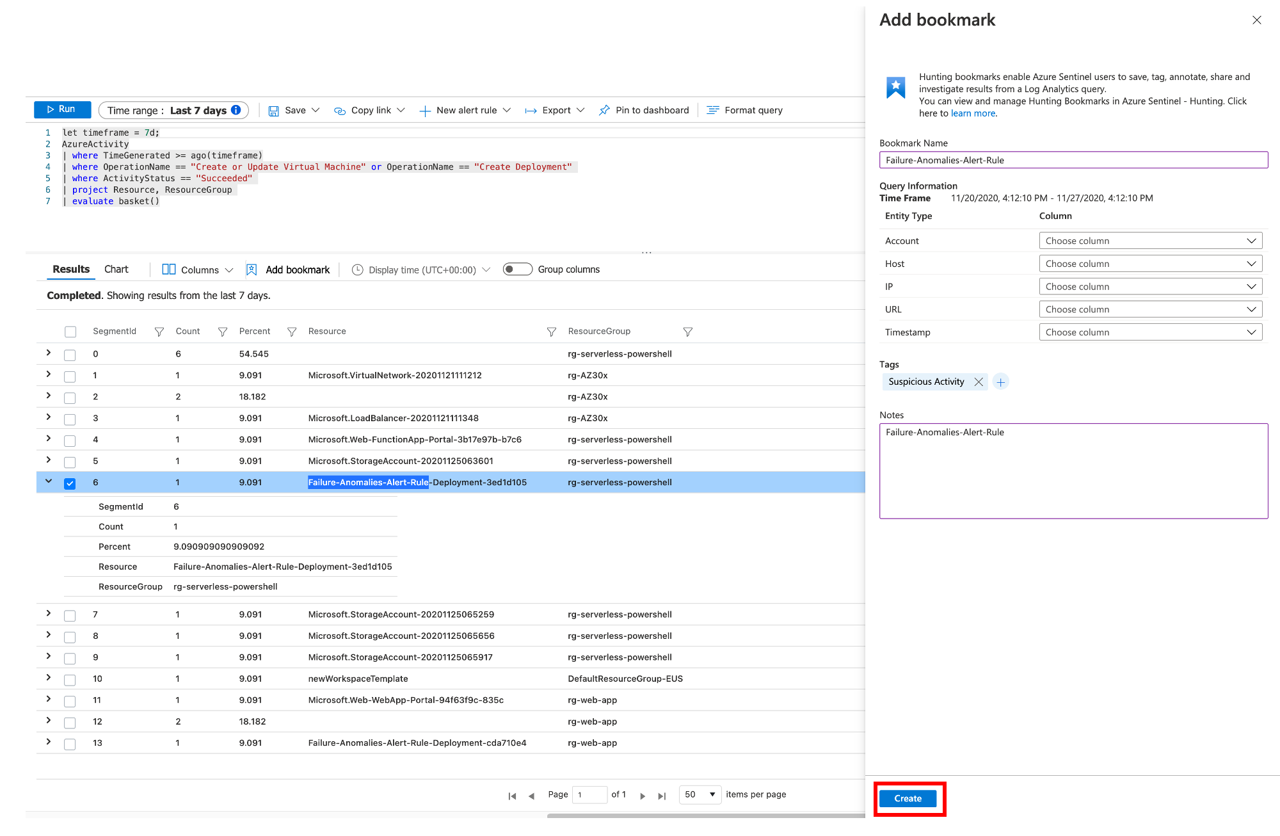Click the Bookmark Name input field
1280x836 pixels.
[x=1073, y=160]
